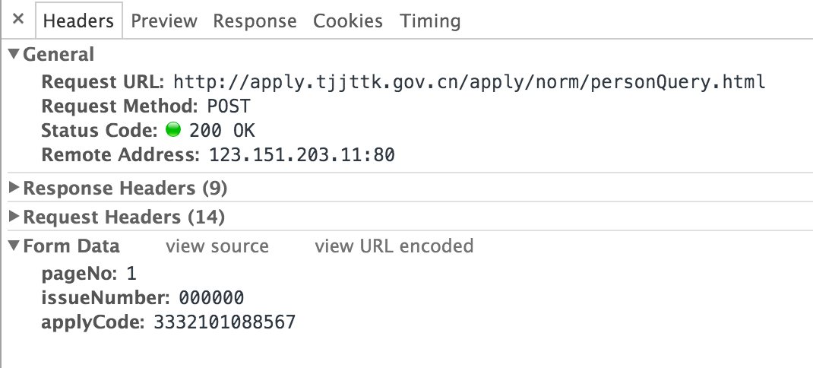Collapse the General section triangle
813x368 pixels.
14,53
